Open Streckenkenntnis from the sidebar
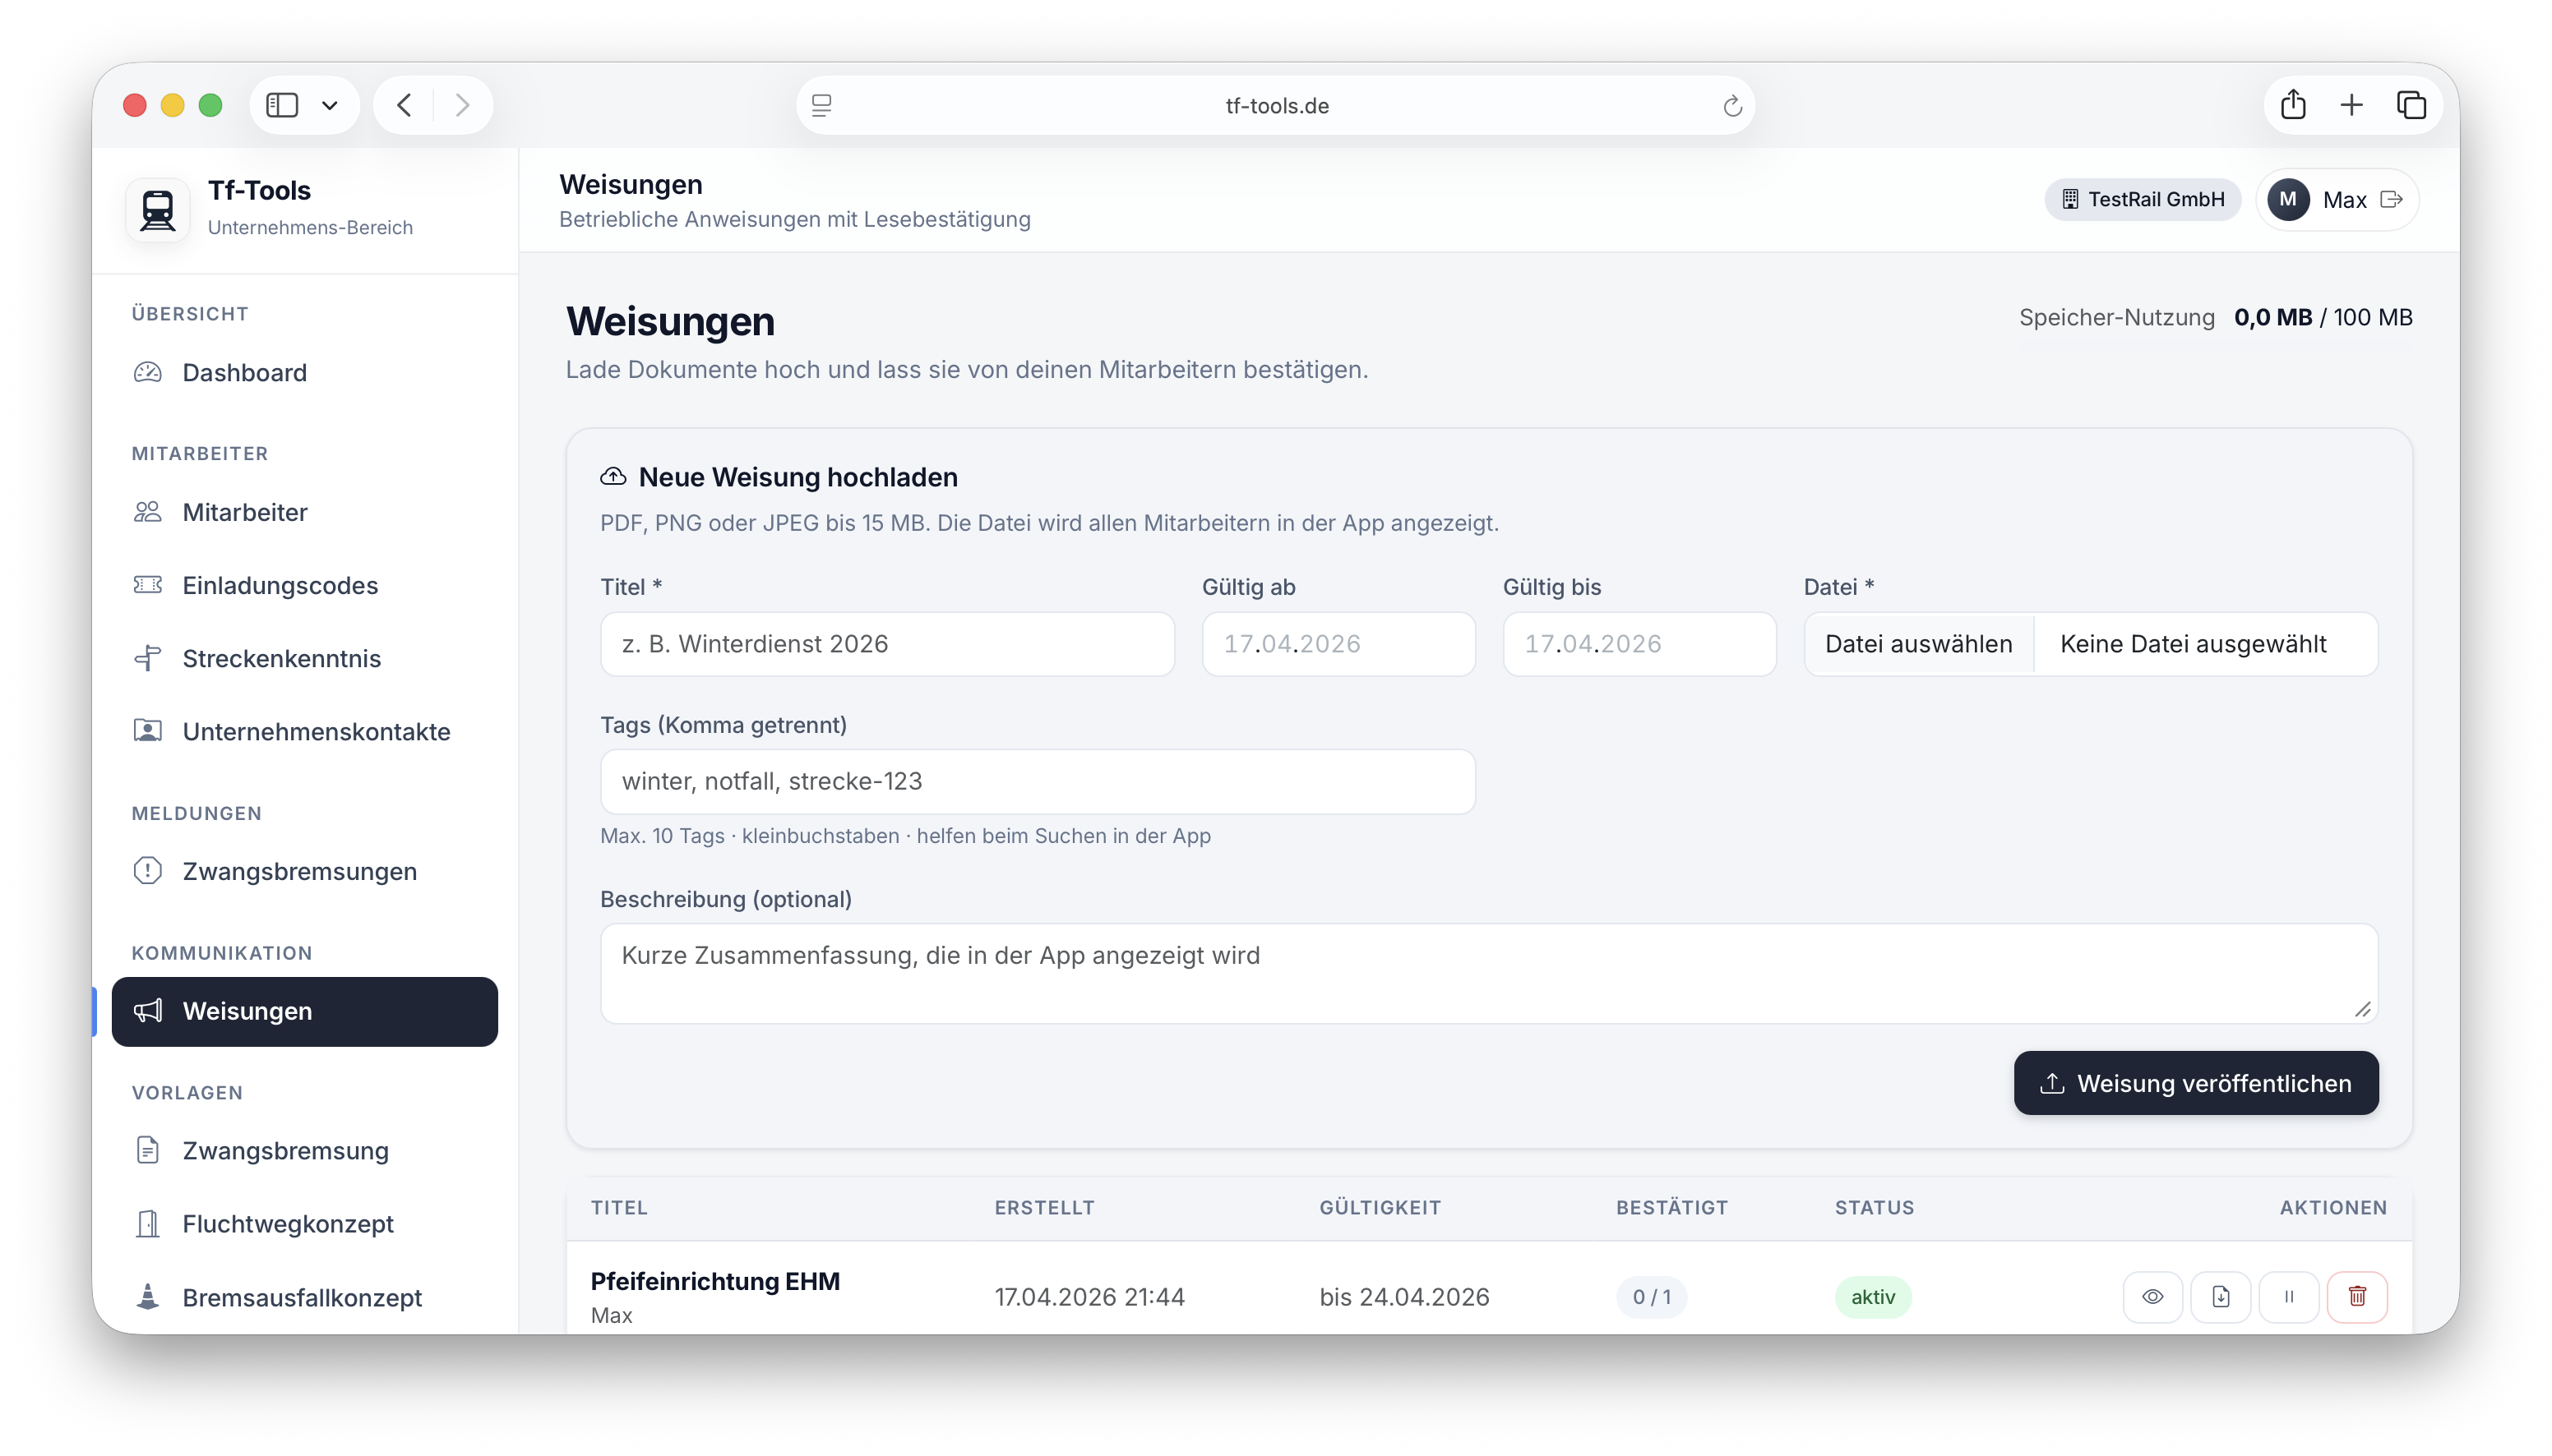 pos(281,658)
